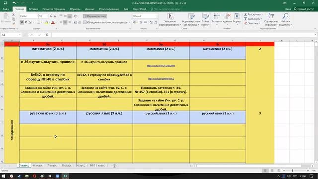Click the insert function fx icon

[46, 35]
